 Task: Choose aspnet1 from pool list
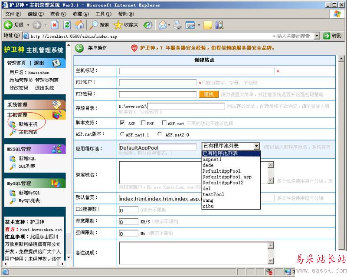click(x=231, y=159)
